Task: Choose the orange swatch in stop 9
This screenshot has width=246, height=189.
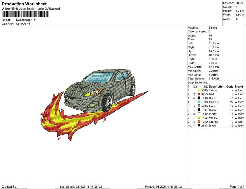Action: click(x=199, y=122)
